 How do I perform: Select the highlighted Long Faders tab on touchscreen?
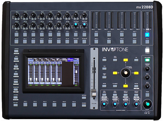pos(70,60)
